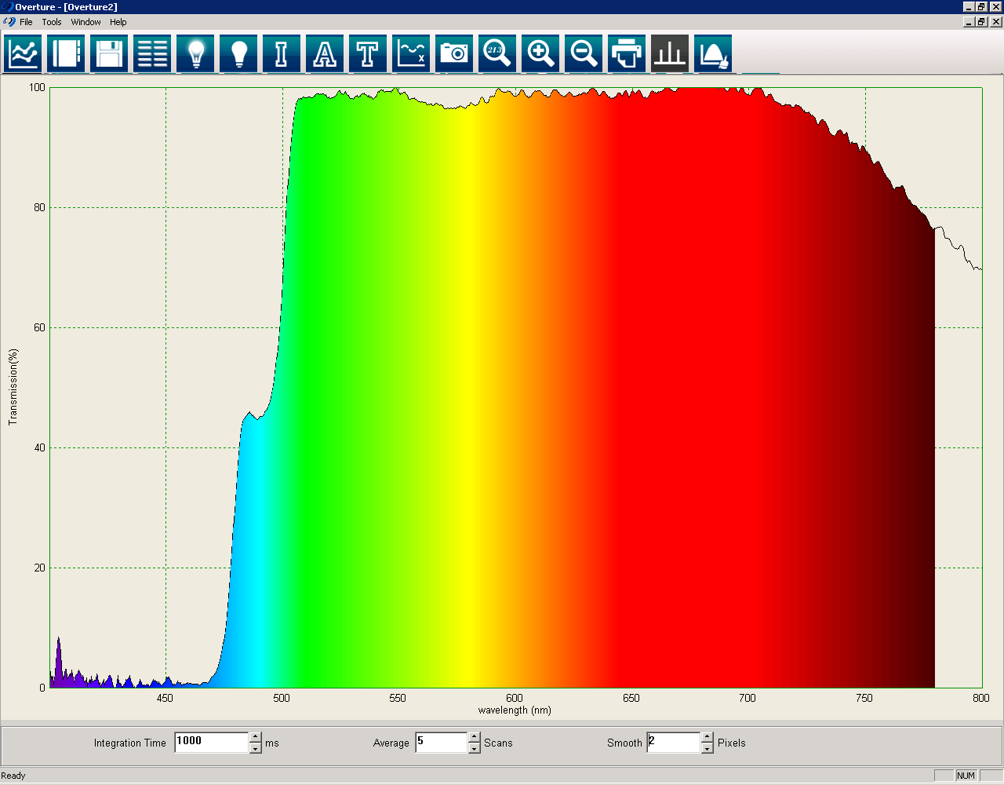Increase Integration Time with up arrow
The height and width of the screenshot is (785, 1004).
click(x=255, y=737)
